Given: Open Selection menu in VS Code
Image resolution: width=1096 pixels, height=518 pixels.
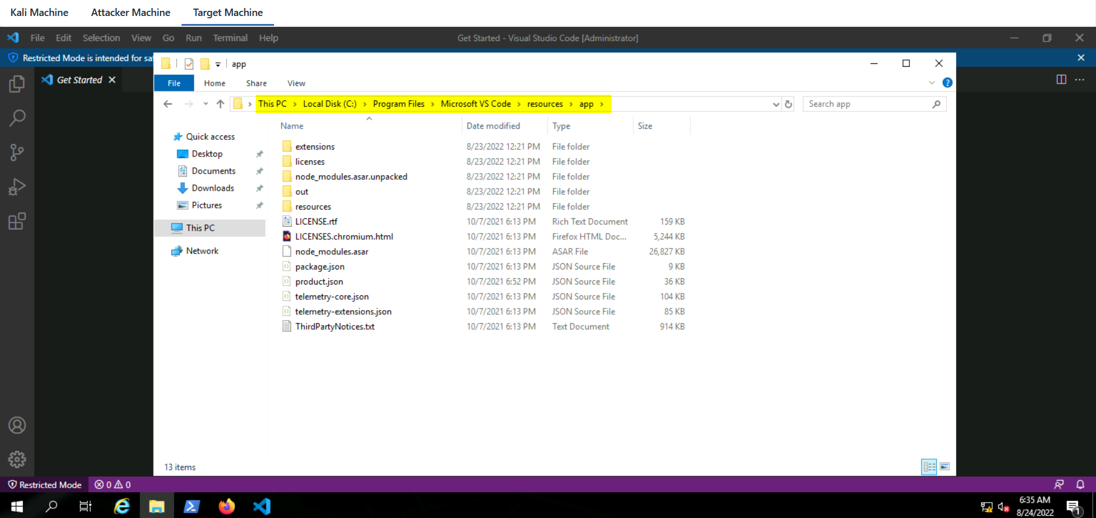Looking at the screenshot, I should point(101,38).
